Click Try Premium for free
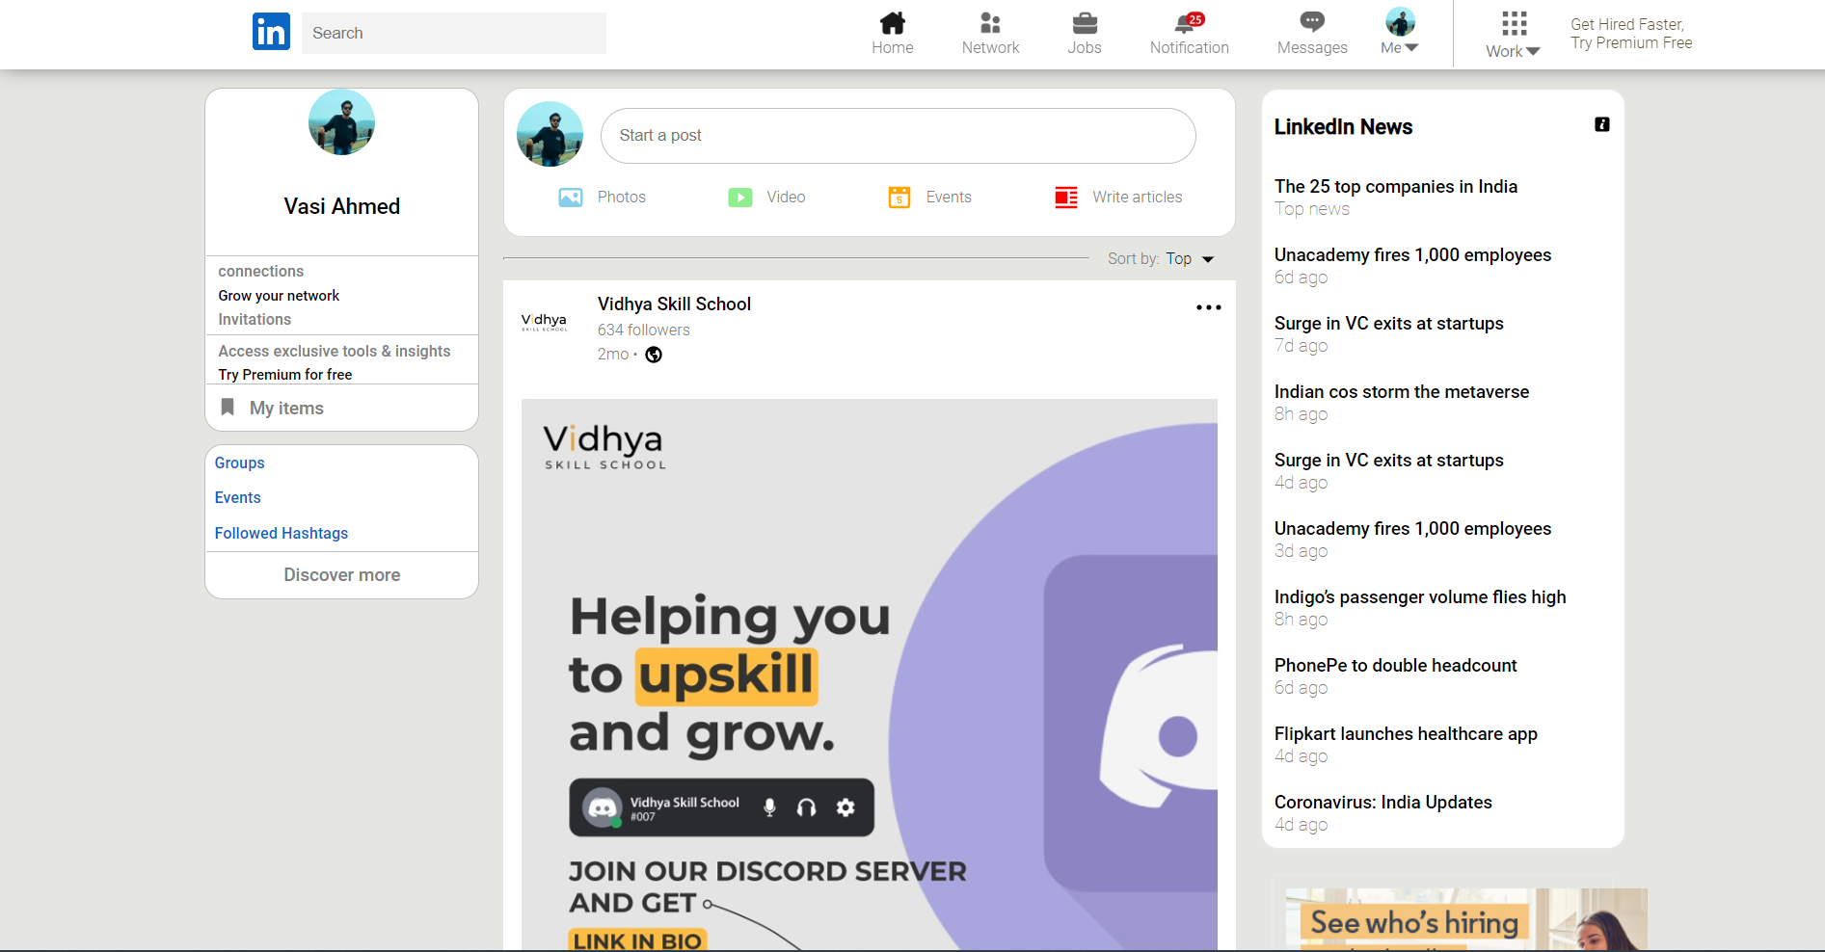1825x952 pixels. click(x=284, y=374)
